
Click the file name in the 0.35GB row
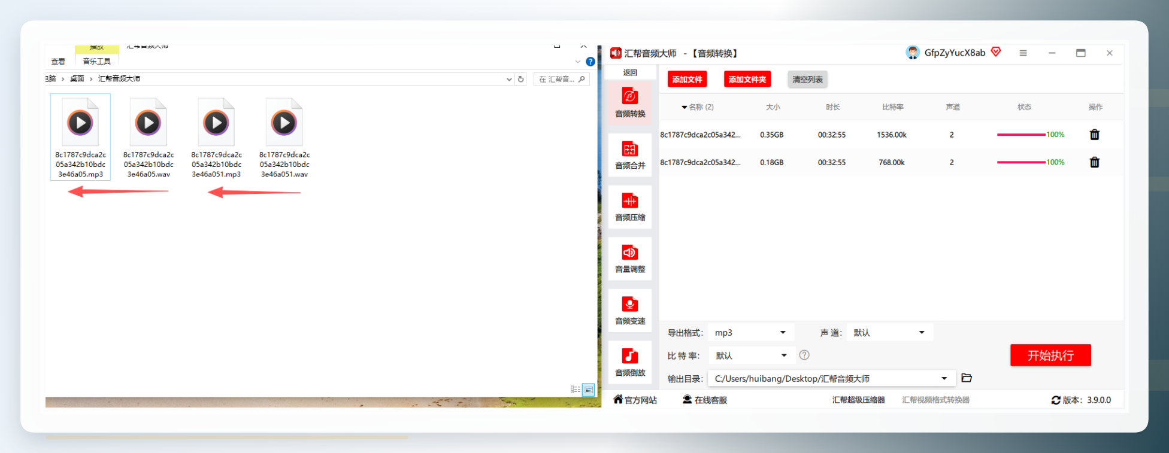(x=700, y=135)
